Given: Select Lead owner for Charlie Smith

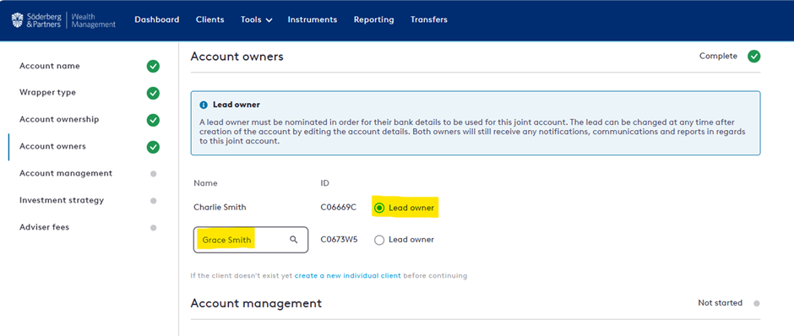Looking at the screenshot, I should click(379, 208).
